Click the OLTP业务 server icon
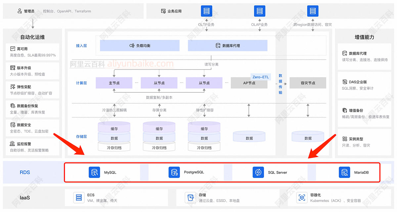The height and width of the screenshot is (212, 397). (206, 11)
